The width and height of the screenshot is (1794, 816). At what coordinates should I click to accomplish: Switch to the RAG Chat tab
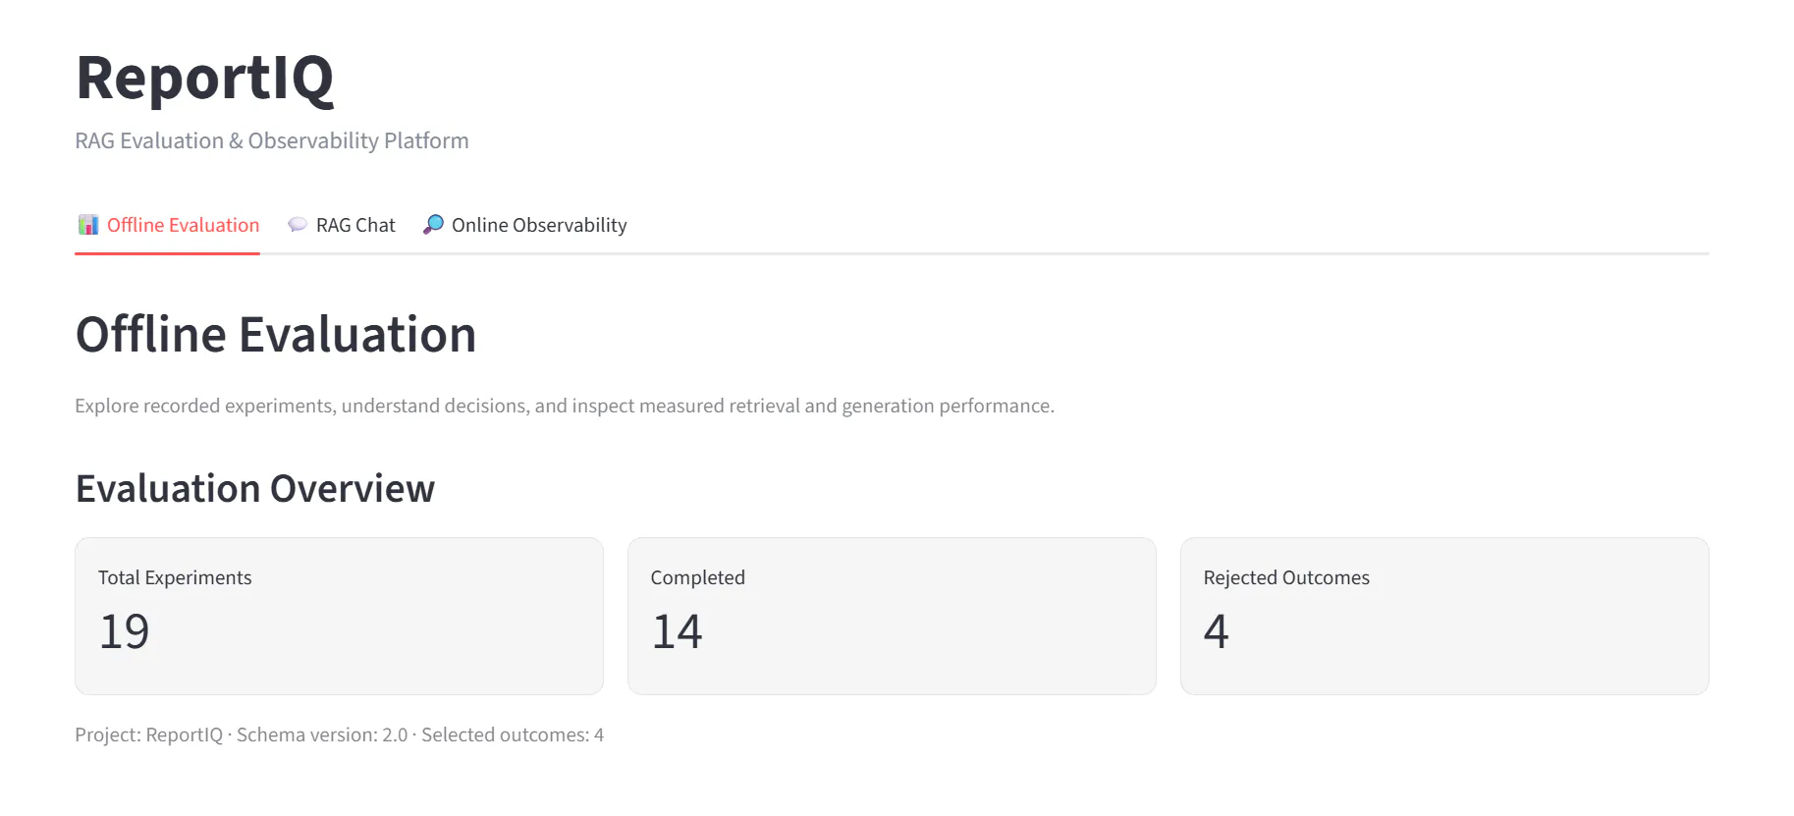(x=341, y=225)
